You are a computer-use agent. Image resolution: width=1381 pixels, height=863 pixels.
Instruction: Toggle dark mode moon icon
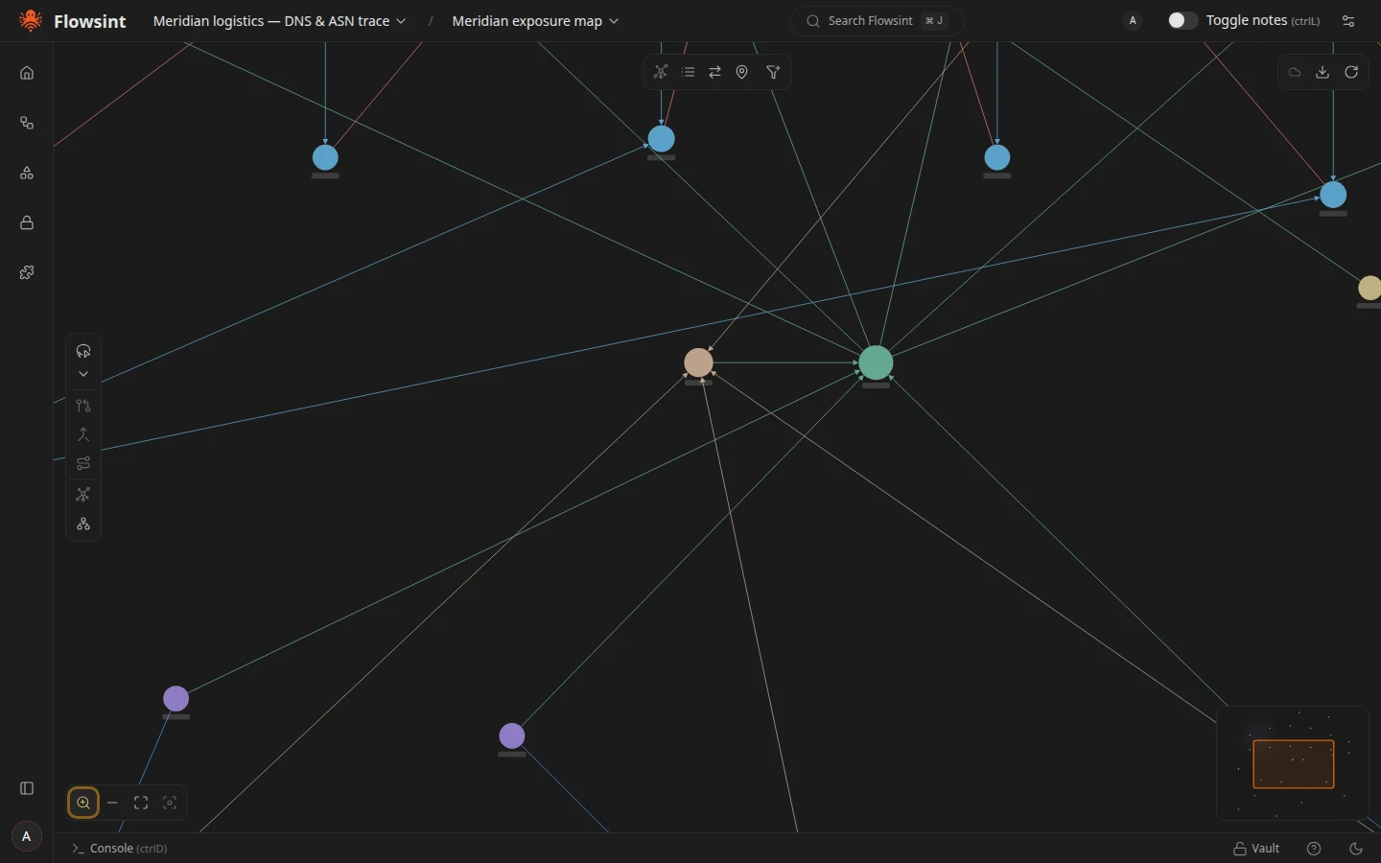point(1356,849)
